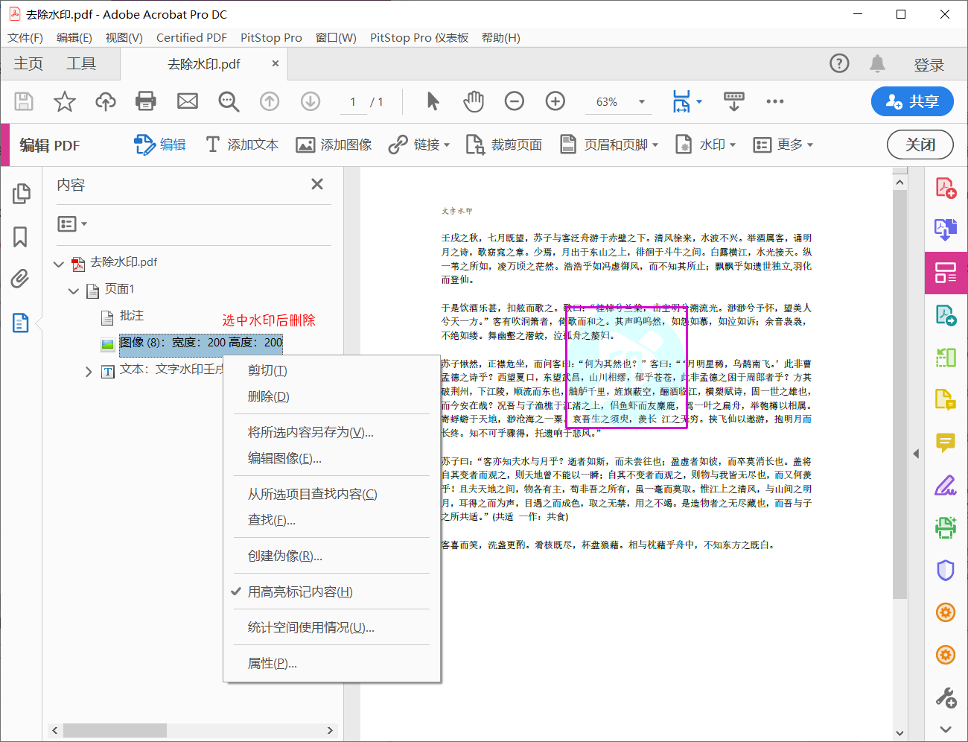Print the document using printer icon
This screenshot has width=968, height=742.
(x=146, y=101)
